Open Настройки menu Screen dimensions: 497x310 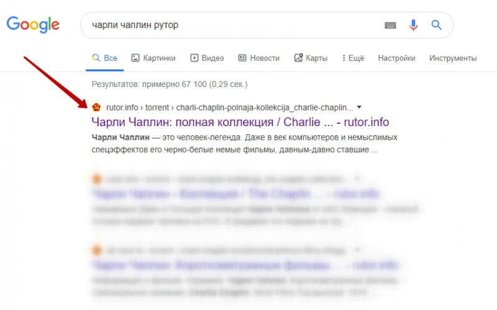(x=396, y=58)
